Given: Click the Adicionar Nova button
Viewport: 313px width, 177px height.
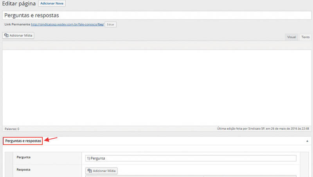Looking at the screenshot, I should tap(52, 4).
